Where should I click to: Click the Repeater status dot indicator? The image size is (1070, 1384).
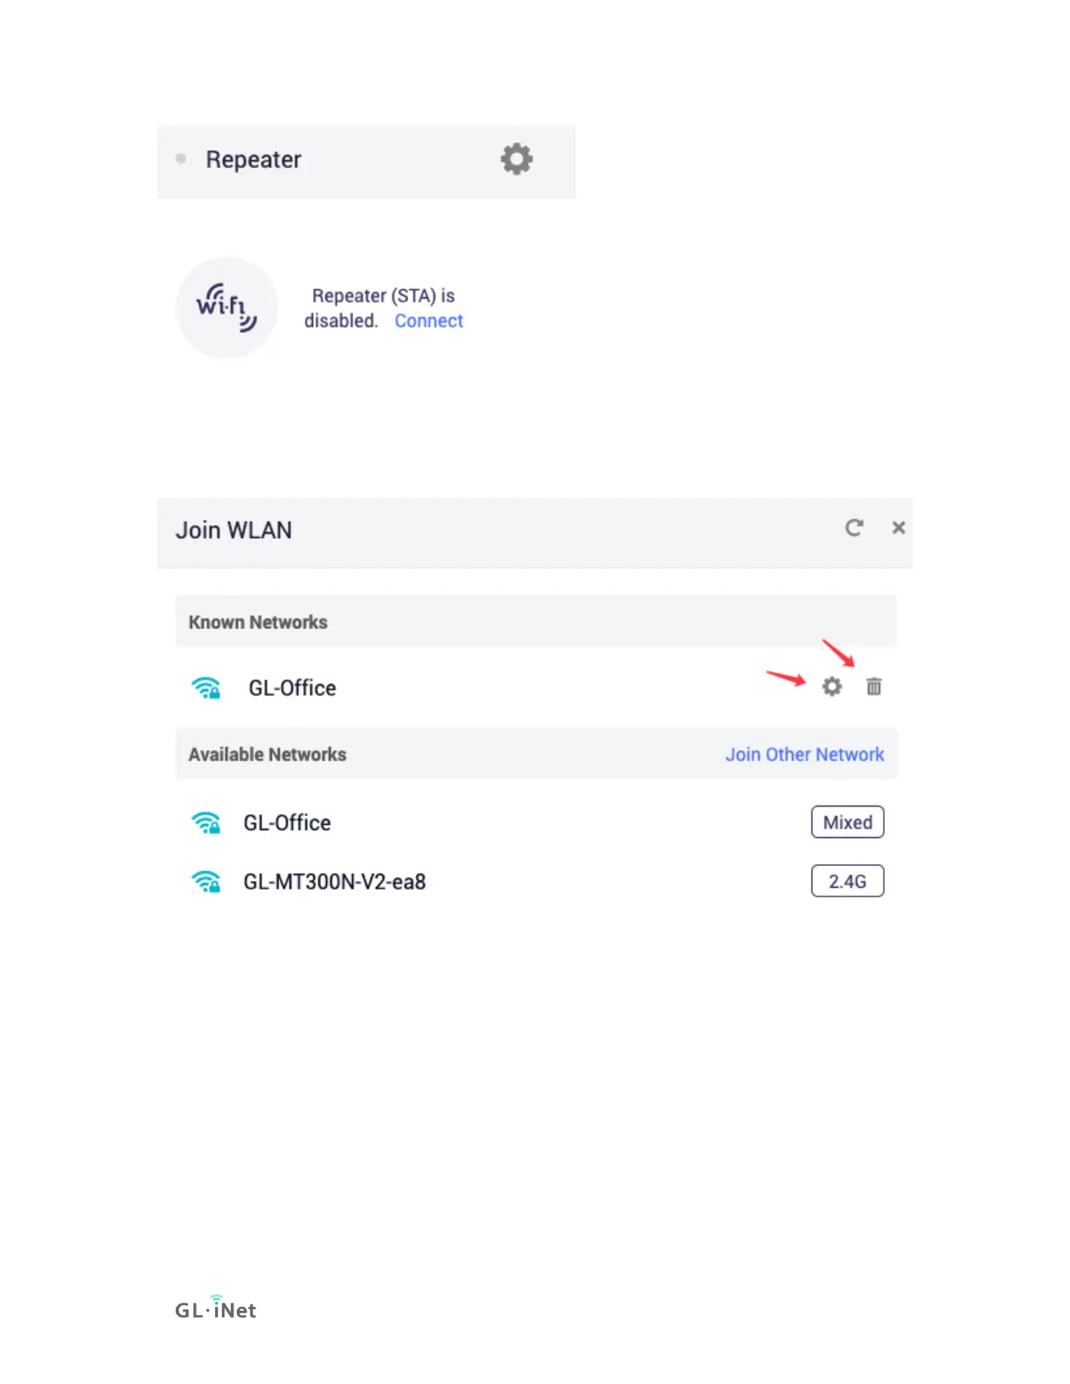click(181, 159)
